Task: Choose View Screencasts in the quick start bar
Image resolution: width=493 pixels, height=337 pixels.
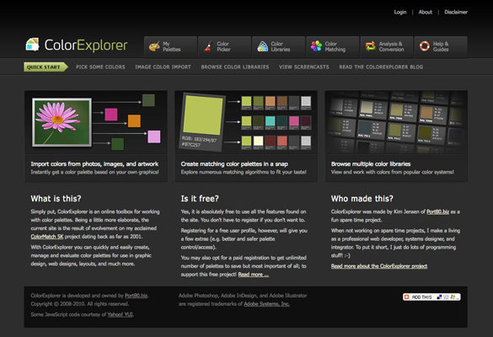Action: click(303, 67)
